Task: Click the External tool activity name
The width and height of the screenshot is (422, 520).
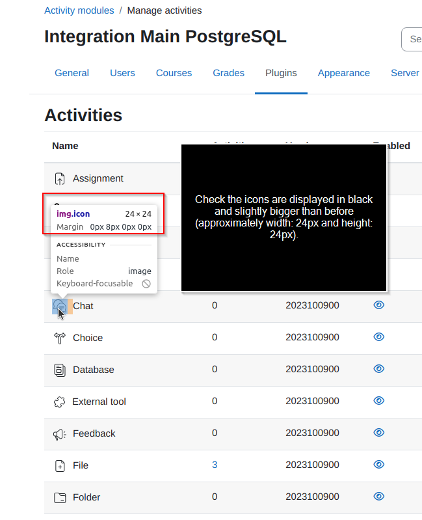Action: click(x=99, y=402)
